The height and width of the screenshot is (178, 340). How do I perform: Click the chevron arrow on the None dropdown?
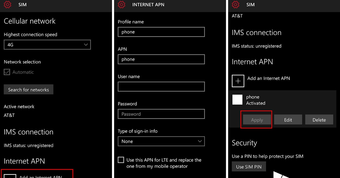pyautogui.click(x=200, y=141)
